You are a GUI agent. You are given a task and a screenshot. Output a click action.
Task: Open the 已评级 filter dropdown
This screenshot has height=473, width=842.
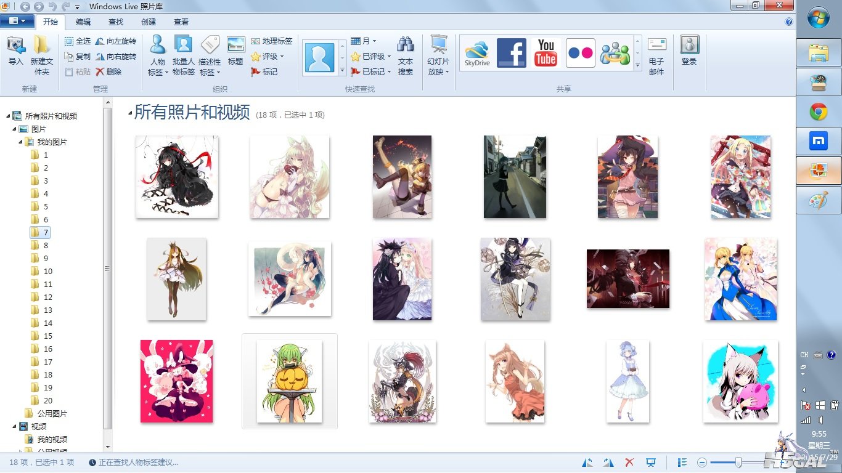[x=371, y=56]
